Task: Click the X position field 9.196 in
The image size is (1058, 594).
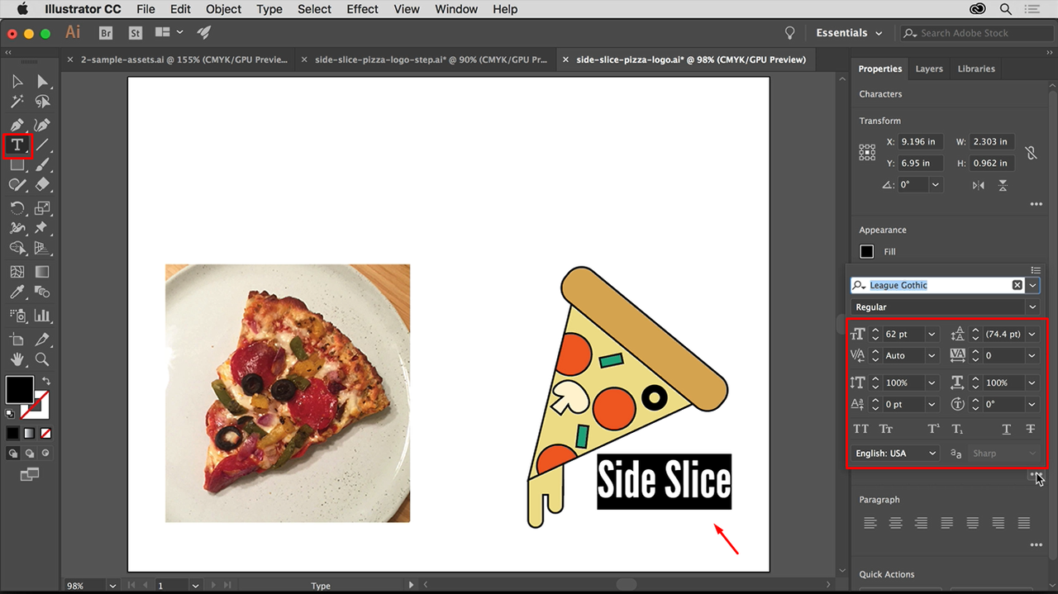Action: 919,141
